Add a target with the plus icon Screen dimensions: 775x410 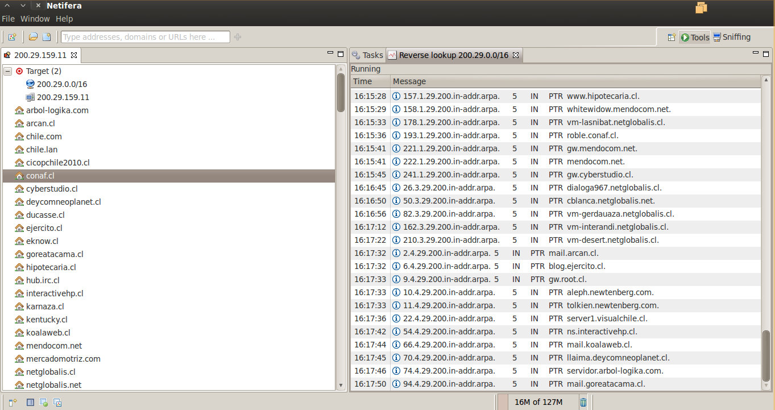[238, 36]
